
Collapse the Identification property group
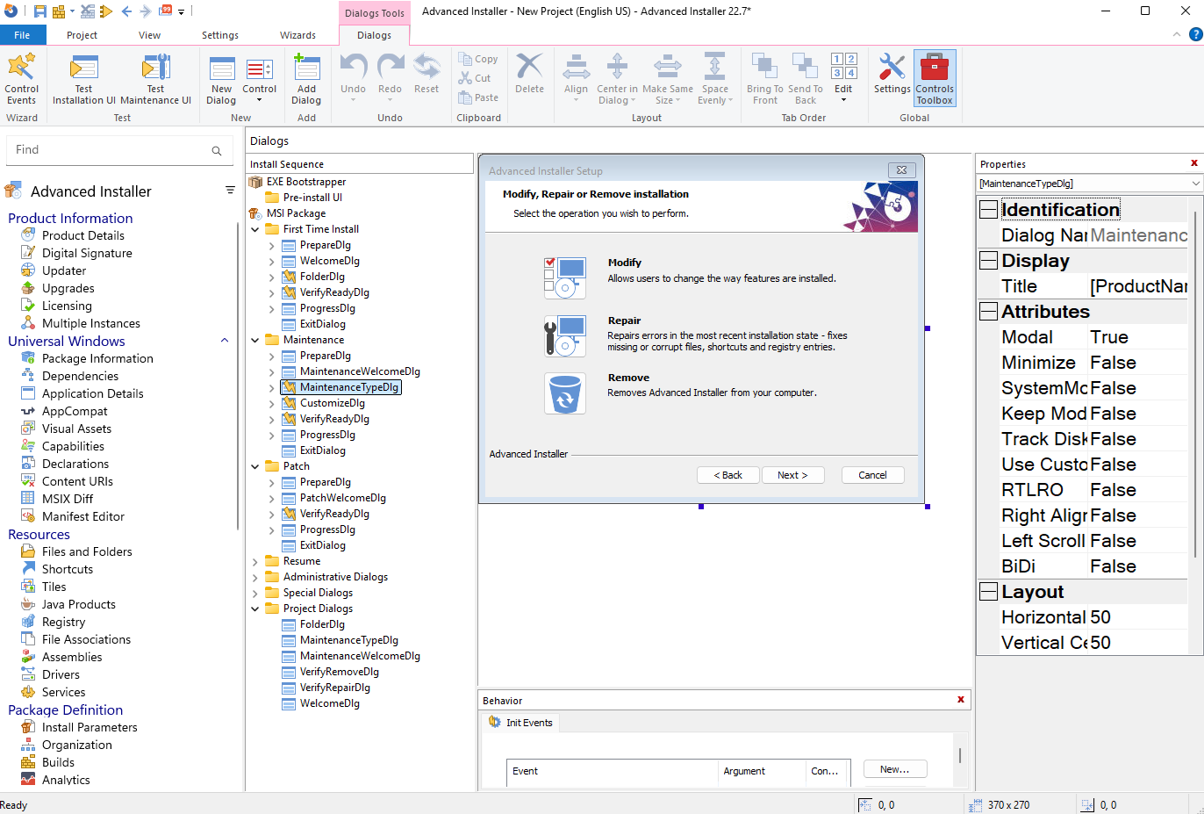click(x=988, y=210)
